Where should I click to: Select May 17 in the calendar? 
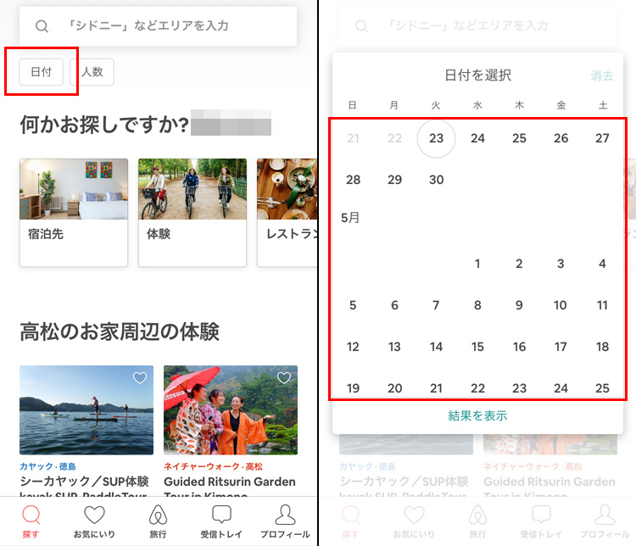[x=561, y=347]
